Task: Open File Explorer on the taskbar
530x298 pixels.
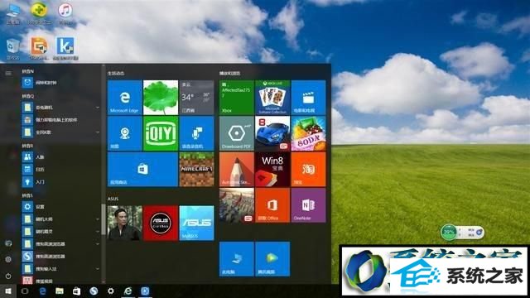Action: (60, 291)
